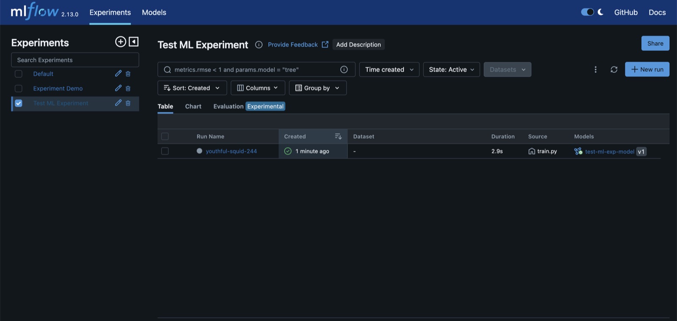Check the Default experiment checkbox
Screen dimensions: 677x321
(19, 74)
